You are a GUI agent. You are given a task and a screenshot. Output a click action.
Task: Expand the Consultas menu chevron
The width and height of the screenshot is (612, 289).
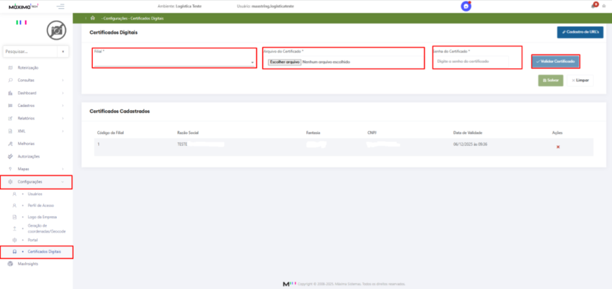click(63, 80)
